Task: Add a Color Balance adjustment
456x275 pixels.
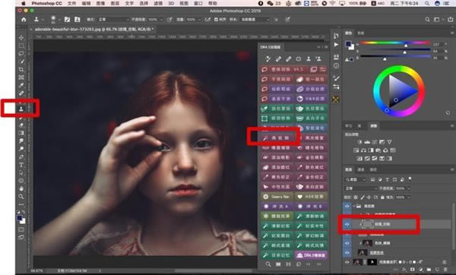Action: (x=363, y=150)
